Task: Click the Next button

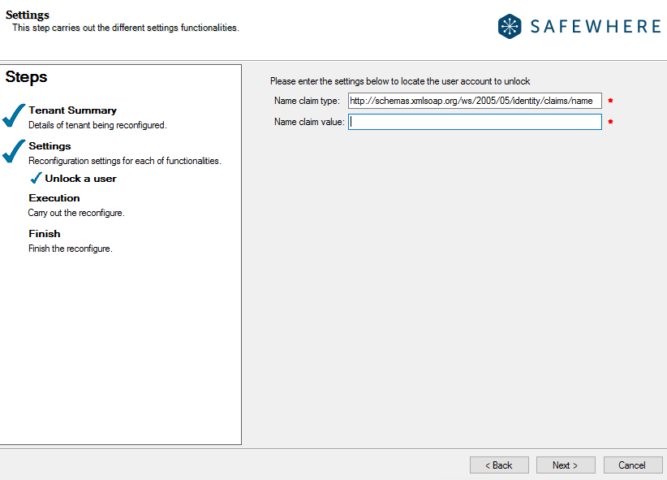Action: tap(566, 465)
